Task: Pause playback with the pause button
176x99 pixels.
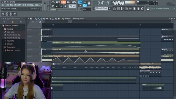Action: pos(57,6)
